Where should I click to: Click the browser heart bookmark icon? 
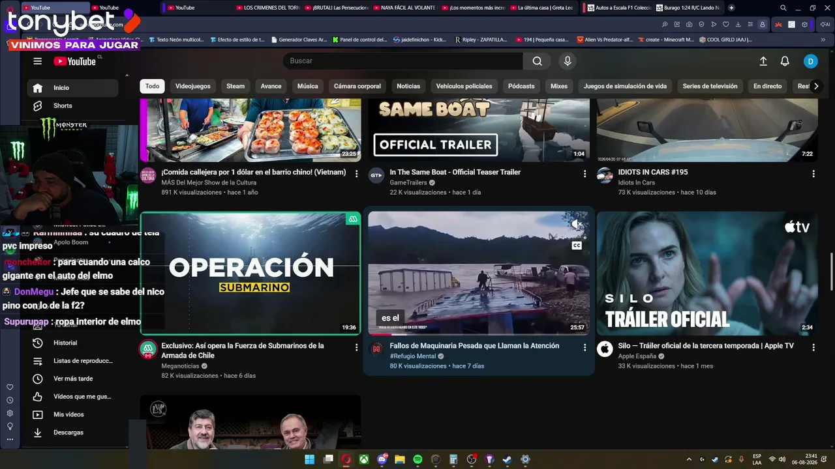click(x=725, y=25)
